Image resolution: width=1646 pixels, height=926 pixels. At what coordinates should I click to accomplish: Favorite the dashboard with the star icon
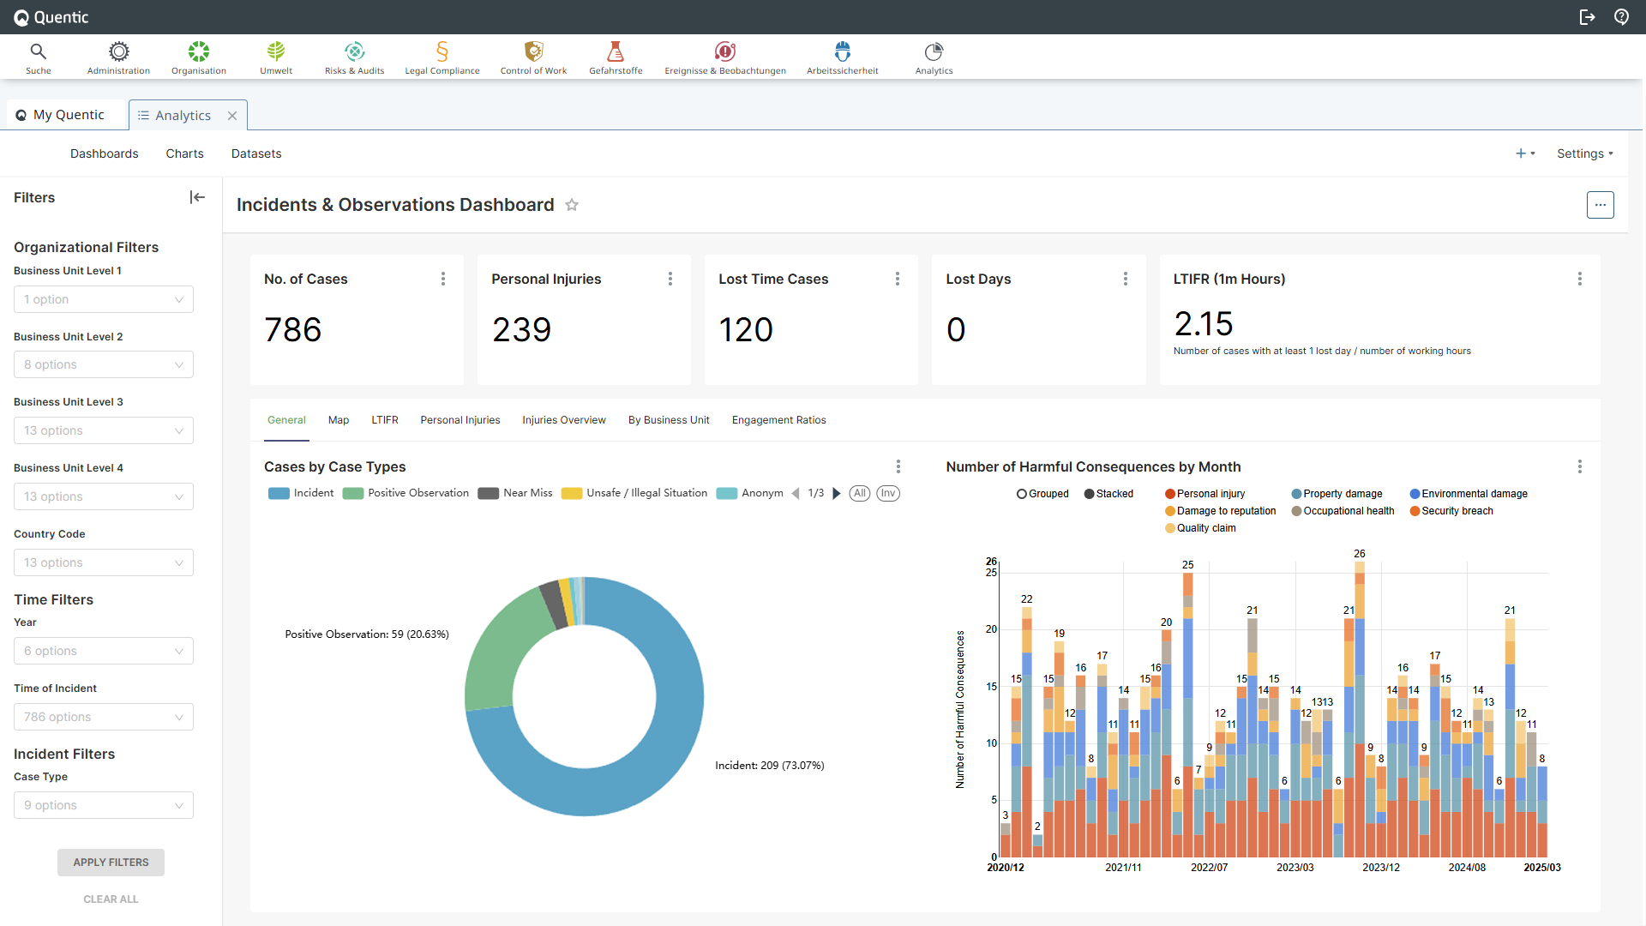click(572, 205)
